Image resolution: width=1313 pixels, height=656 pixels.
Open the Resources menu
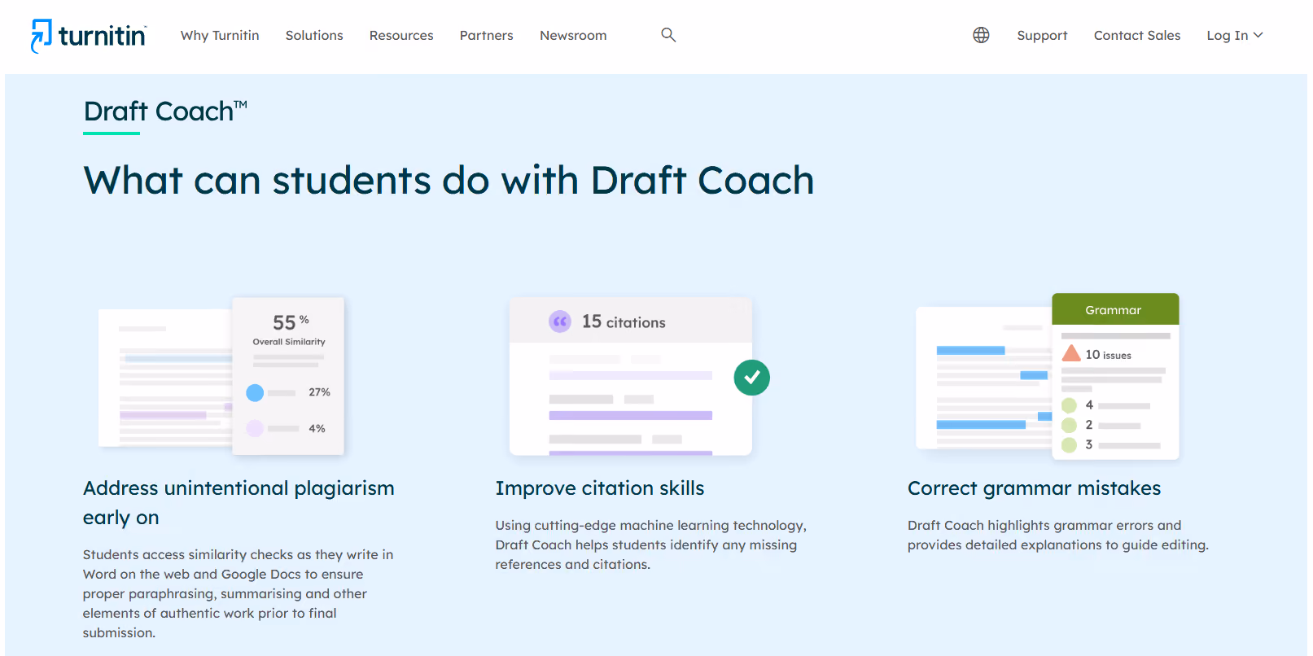pyautogui.click(x=401, y=35)
